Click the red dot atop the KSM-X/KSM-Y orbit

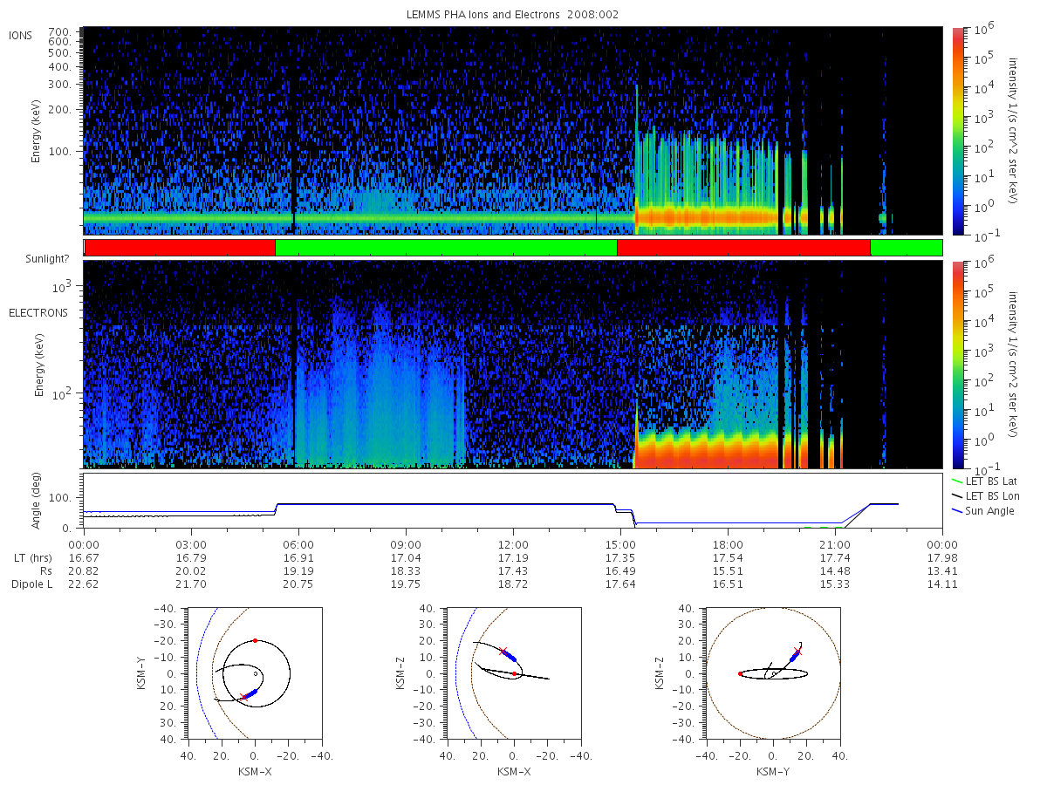tap(255, 641)
